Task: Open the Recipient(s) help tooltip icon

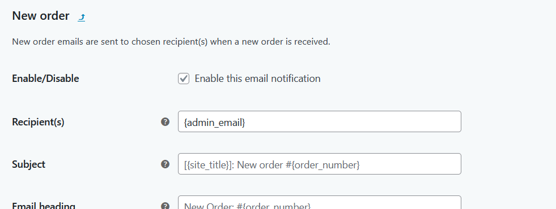Action: [165, 121]
